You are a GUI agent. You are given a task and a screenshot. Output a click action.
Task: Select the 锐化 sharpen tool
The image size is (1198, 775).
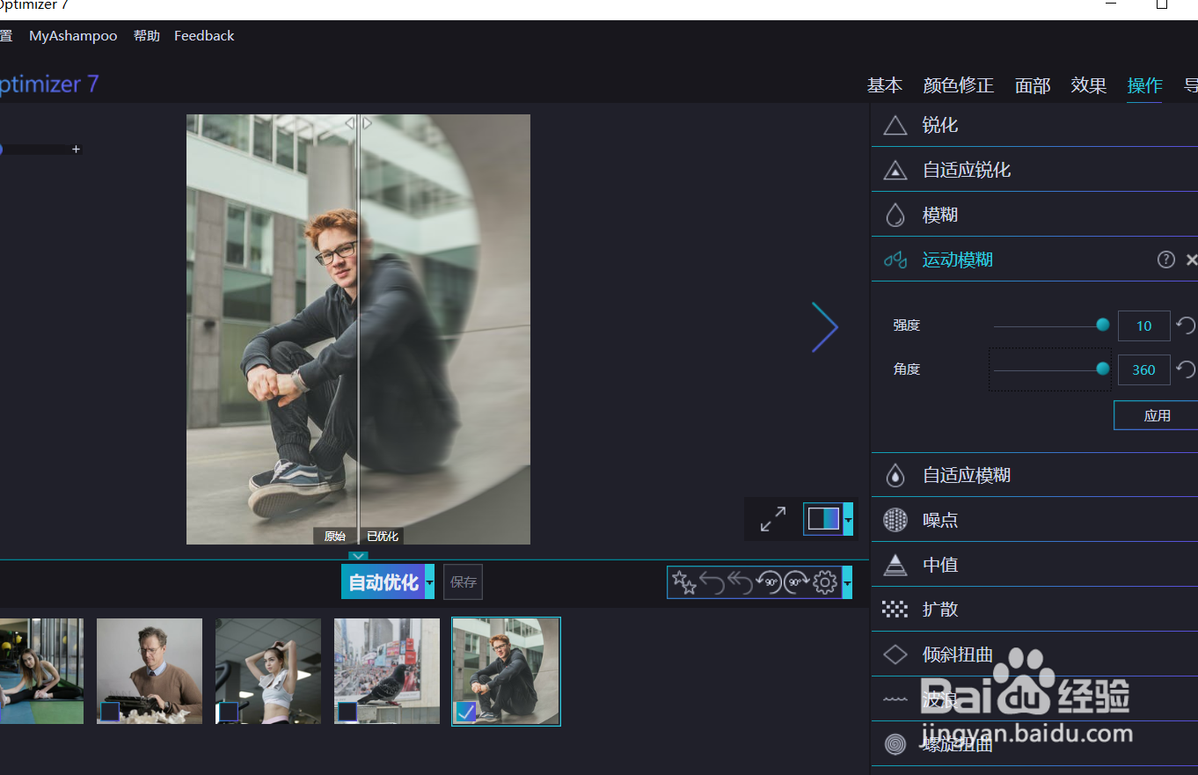[x=939, y=125]
